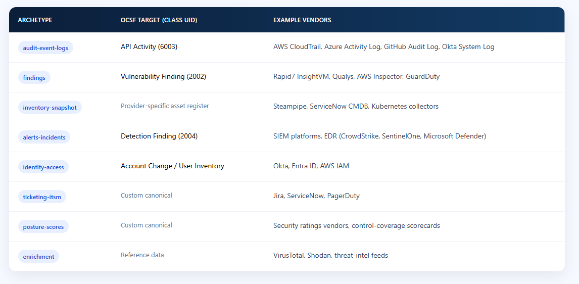579x284 pixels.
Task: Click the EXAMPLE VENDORS column header
Action: coord(302,20)
